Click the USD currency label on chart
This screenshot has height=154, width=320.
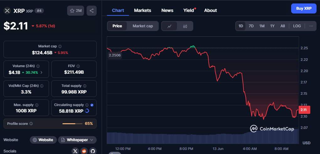pyautogui.click(x=306, y=143)
